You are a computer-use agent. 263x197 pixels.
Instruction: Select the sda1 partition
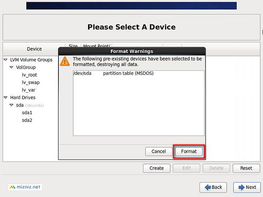[27, 113]
